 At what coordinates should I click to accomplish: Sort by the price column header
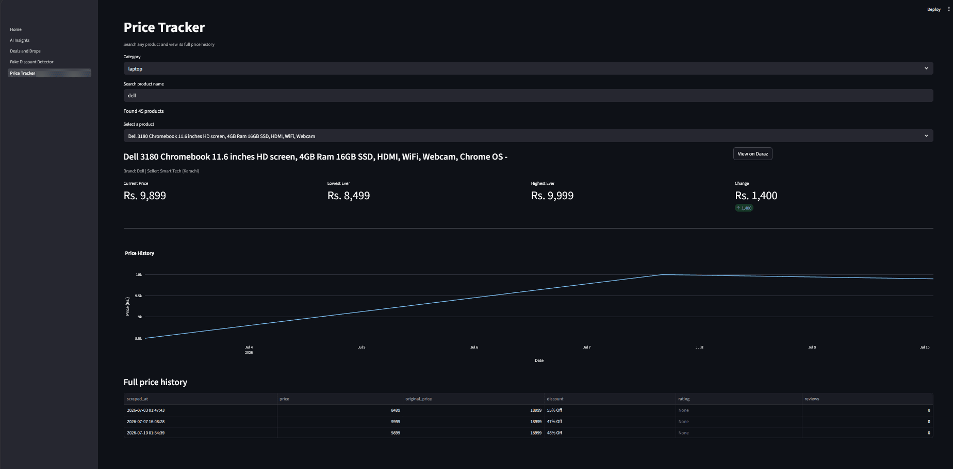coord(340,399)
